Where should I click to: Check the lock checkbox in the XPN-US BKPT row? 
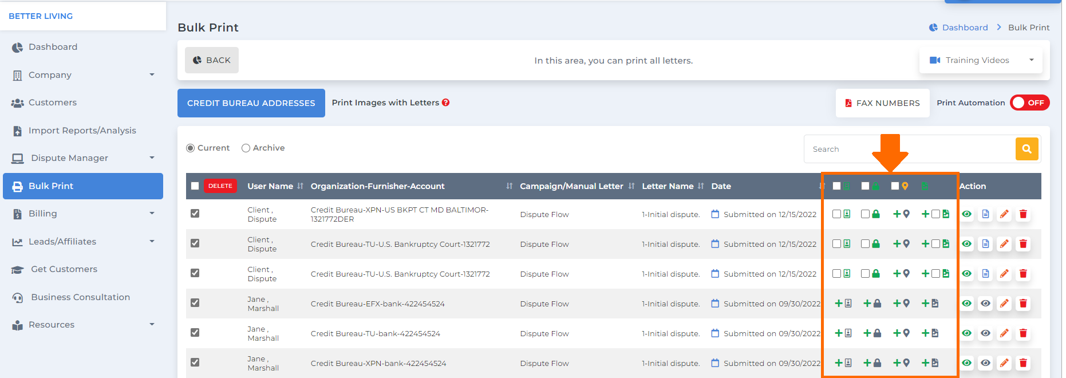(x=866, y=214)
